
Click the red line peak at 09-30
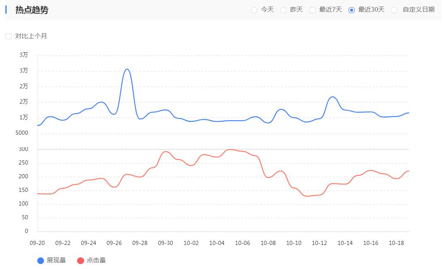(x=166, y=152)
